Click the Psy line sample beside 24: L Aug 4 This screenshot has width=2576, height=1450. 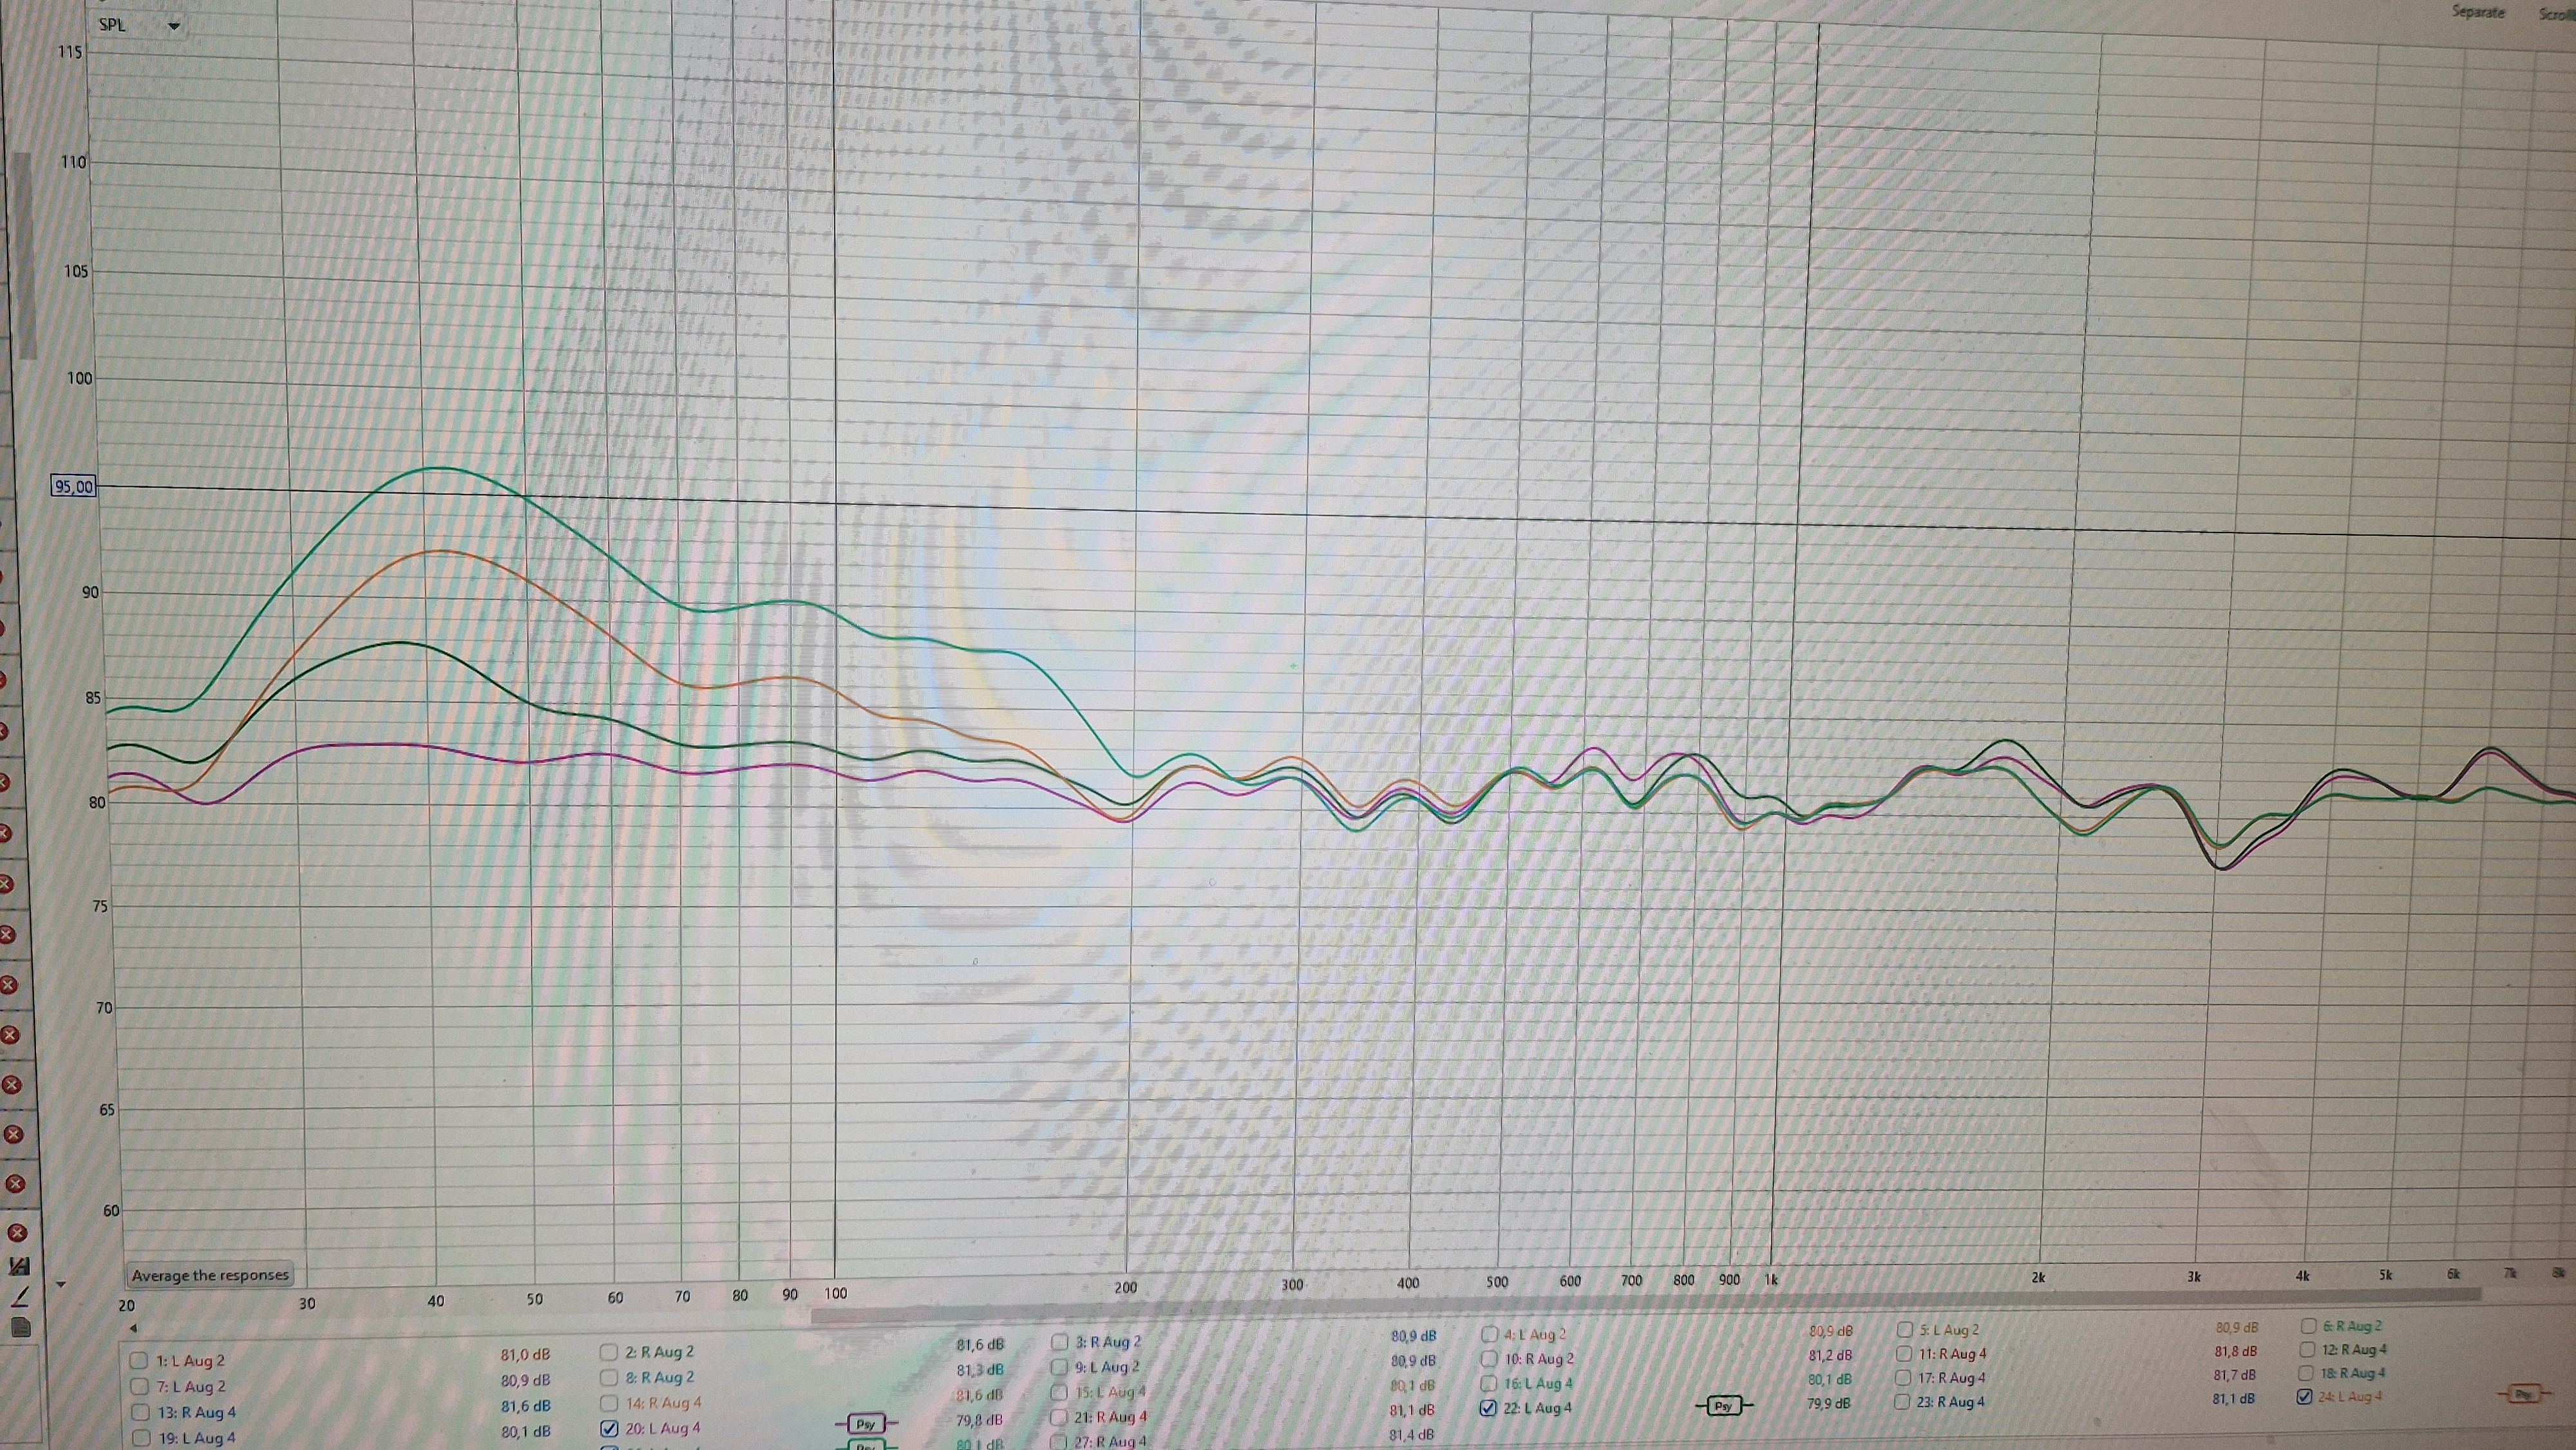tap(2524, 1394)
